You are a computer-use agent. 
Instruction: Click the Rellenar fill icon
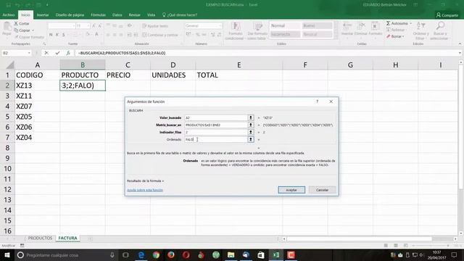[x=389, y=30]
